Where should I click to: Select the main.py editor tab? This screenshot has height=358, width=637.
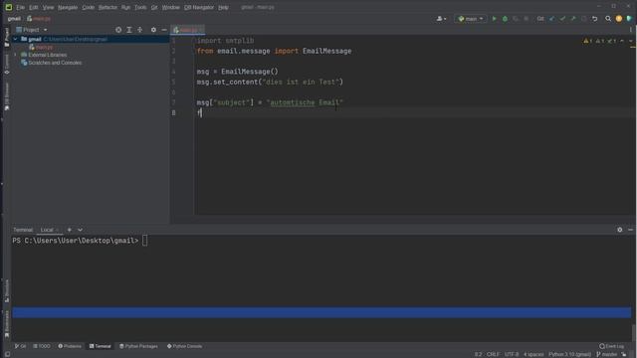(187, 30)
